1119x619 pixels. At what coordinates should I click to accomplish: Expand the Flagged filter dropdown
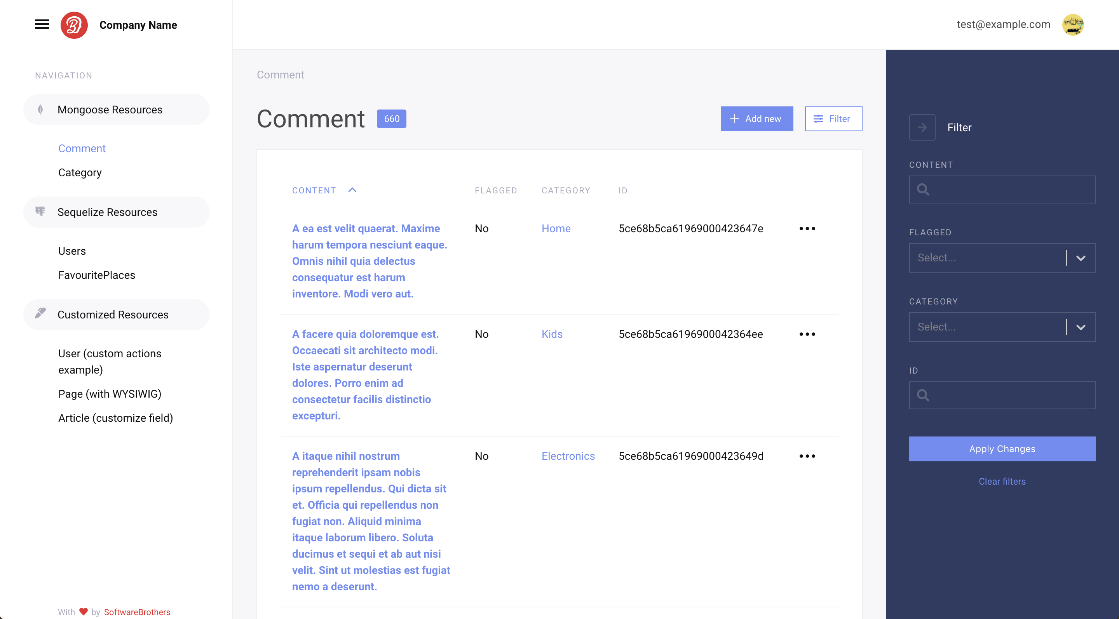[1080, 258]
